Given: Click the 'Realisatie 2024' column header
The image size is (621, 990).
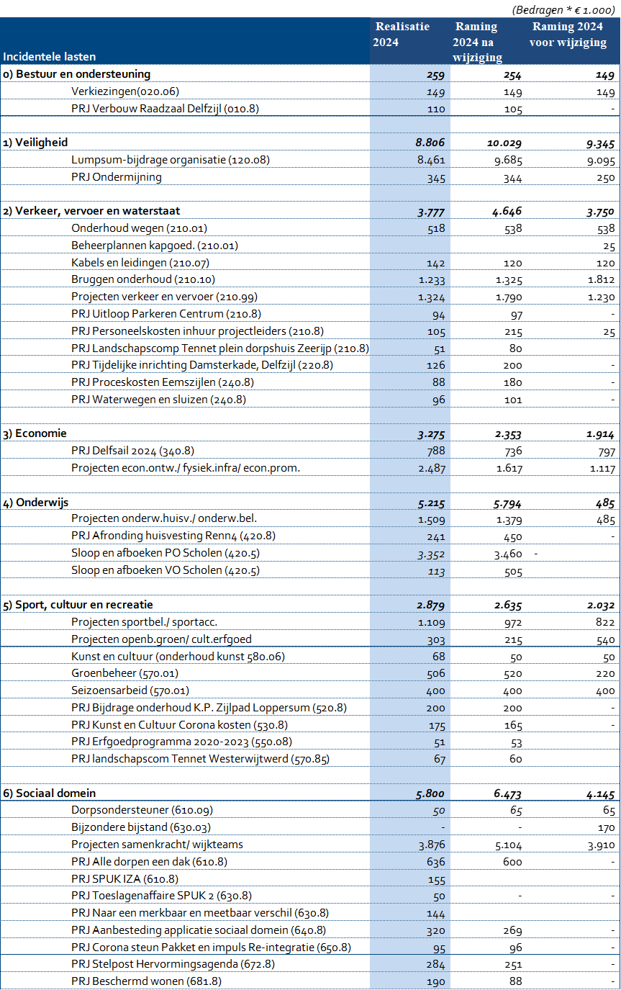Looking at the screenshot, I should 402,35.
